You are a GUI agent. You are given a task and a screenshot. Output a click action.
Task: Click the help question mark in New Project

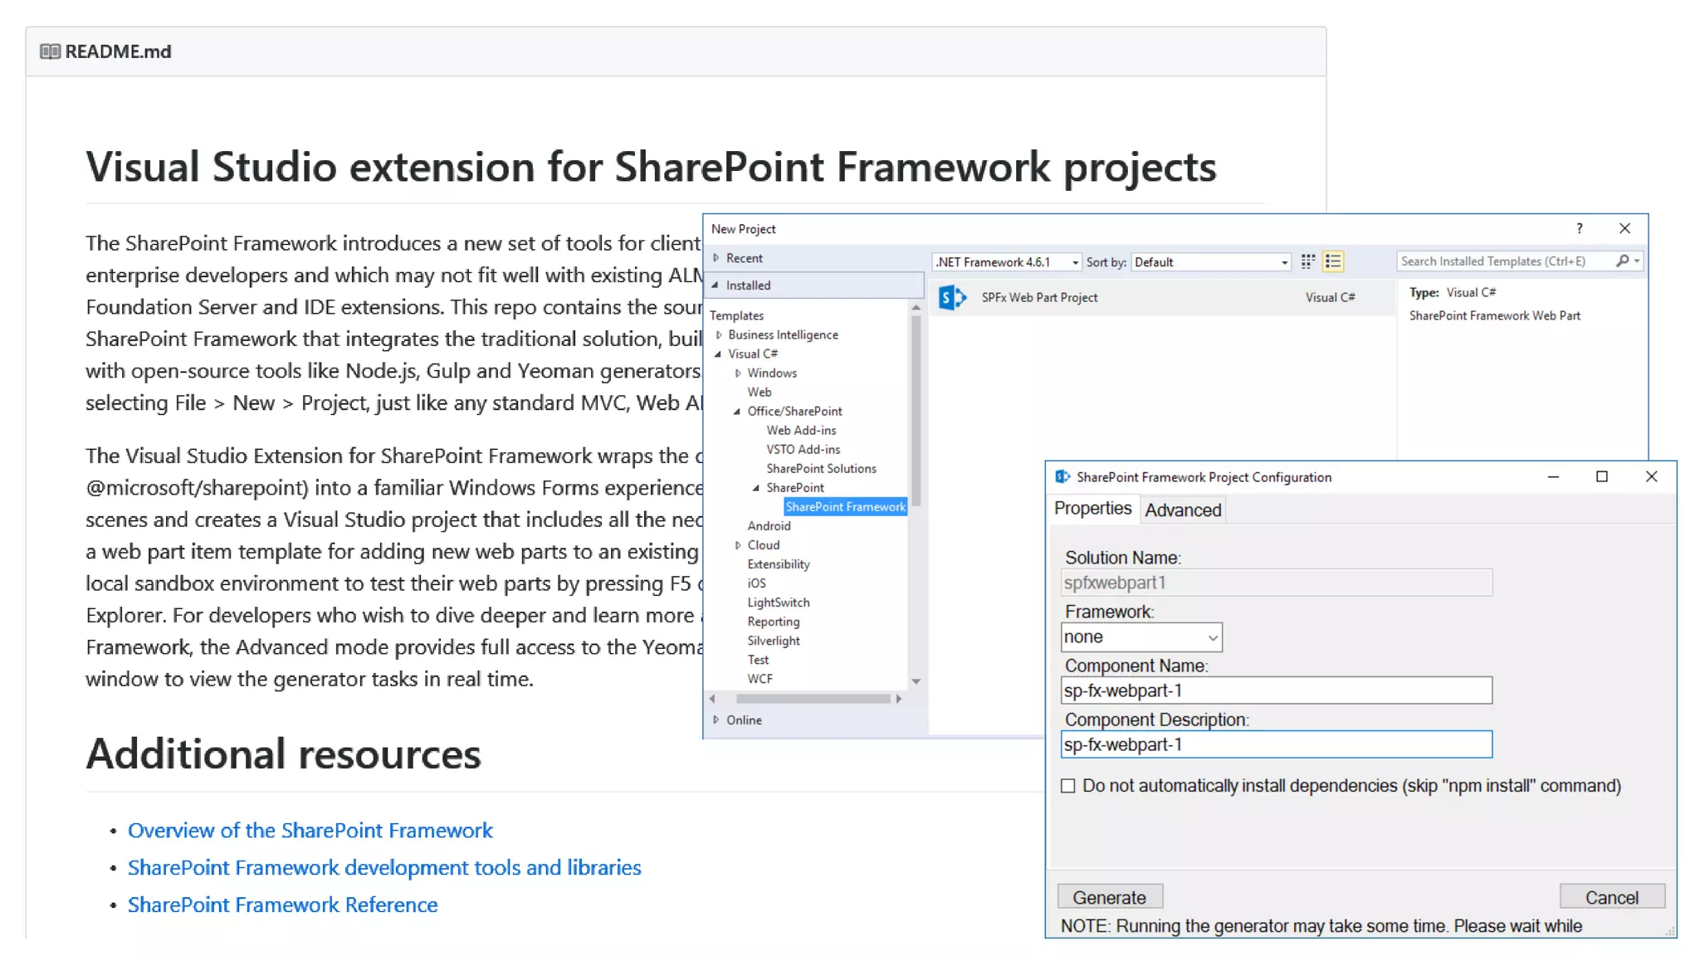click(x=1579, y=229)
